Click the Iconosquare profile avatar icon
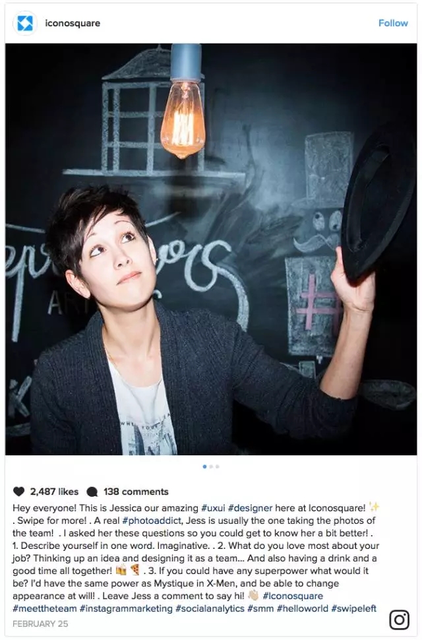 [x=25, y=23]
